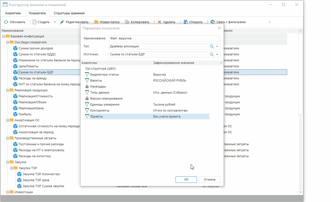Click the Редактировать pencil icon

62,22
